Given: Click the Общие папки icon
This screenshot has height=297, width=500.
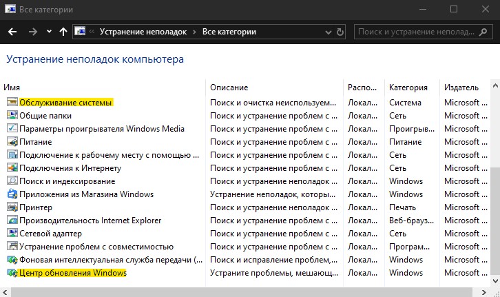Looking at the screenshot, I should 12,116.
